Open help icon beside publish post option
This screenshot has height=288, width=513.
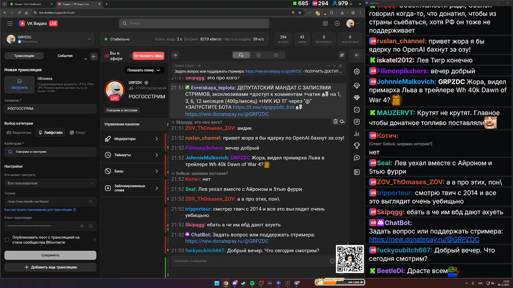tap(95, 240)
